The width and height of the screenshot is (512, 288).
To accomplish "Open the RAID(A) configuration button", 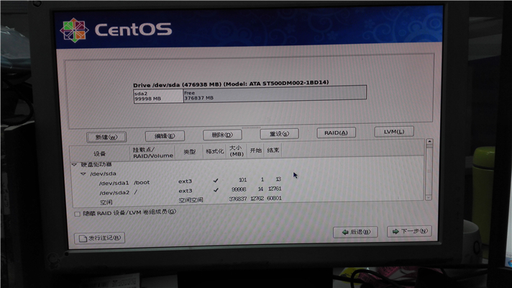I will pyautogui.click(x=336, y=132).
